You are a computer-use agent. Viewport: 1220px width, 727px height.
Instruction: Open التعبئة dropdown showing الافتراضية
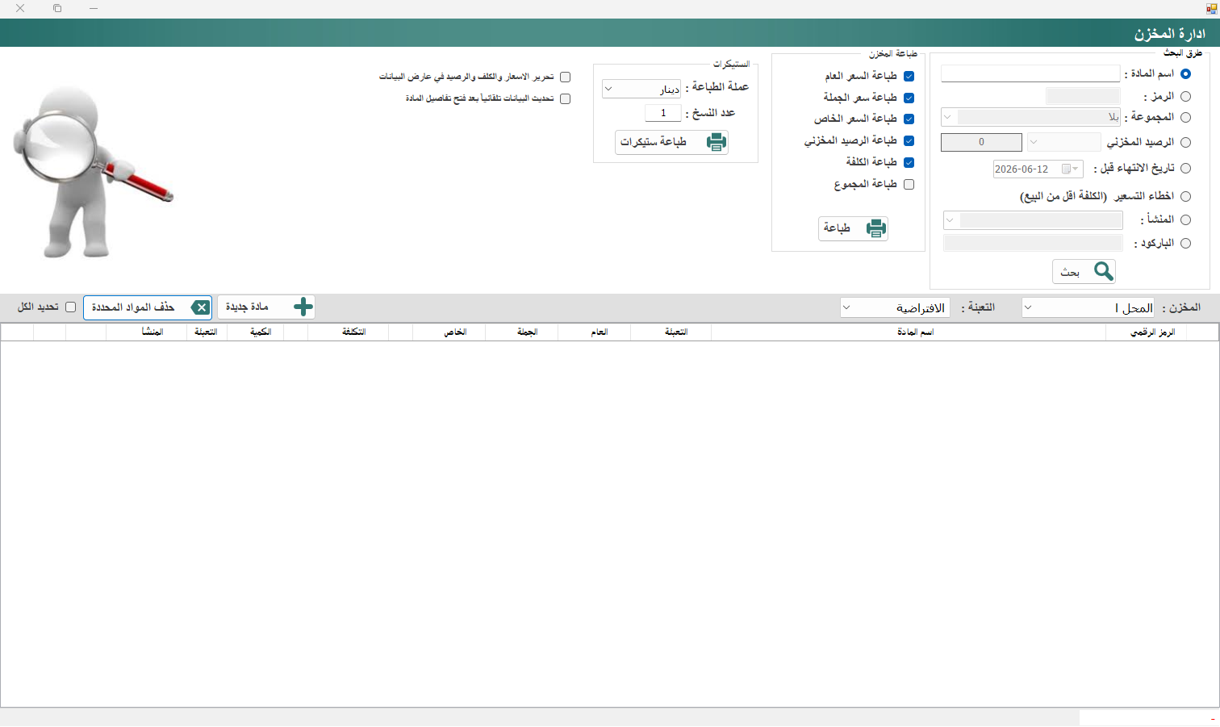click(x=895, y=307)
